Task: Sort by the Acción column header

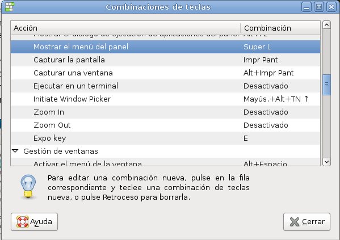Action: click(125, 28)
